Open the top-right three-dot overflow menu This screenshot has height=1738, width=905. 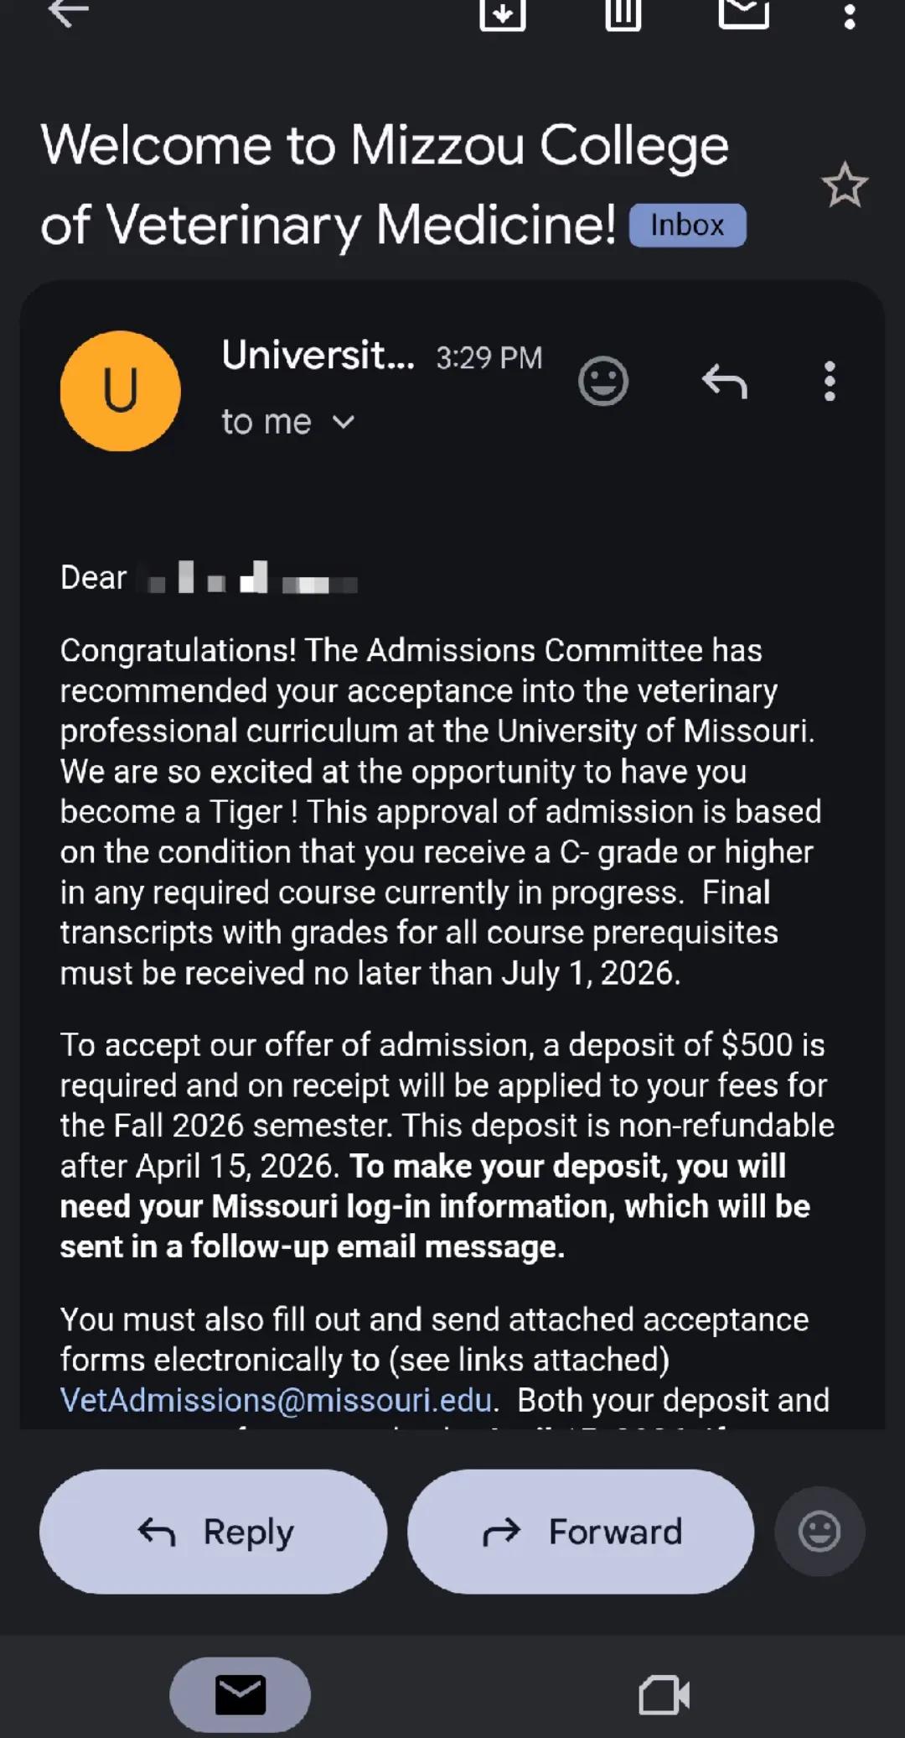point(849,16)
